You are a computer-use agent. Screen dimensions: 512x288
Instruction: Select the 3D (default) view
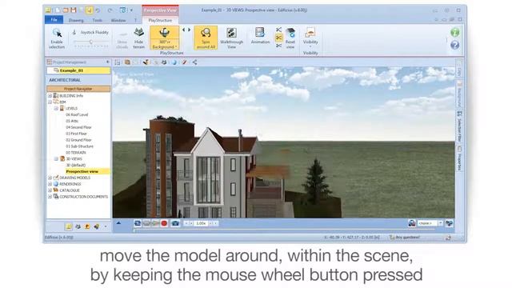(x=76, y=166)
